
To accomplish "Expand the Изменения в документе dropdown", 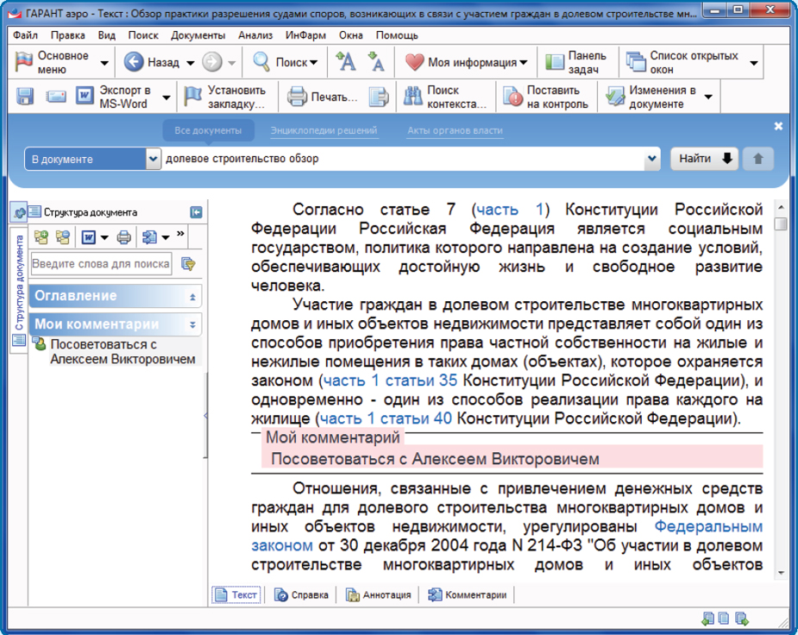I will (x=708, y=97).
